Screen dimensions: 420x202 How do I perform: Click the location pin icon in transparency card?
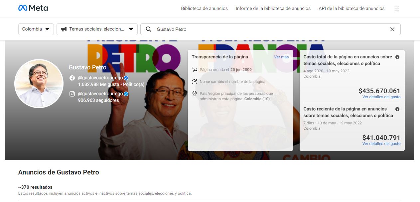[195, 94]
